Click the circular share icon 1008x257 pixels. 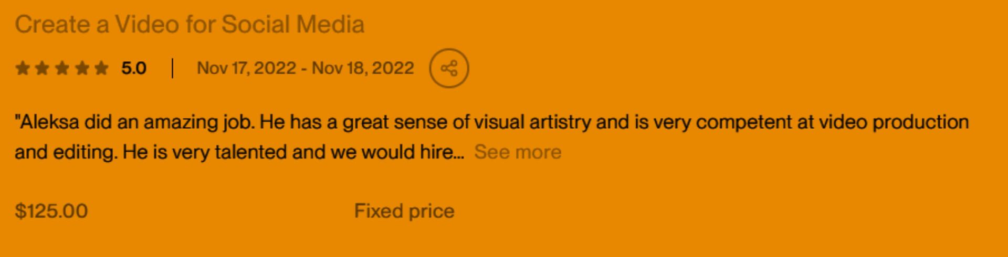pyautogui.click(x=449, y=68)
